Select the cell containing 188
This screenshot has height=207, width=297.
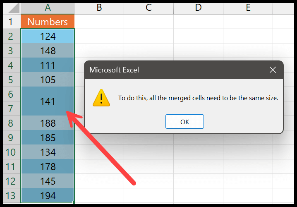(48, 123)
